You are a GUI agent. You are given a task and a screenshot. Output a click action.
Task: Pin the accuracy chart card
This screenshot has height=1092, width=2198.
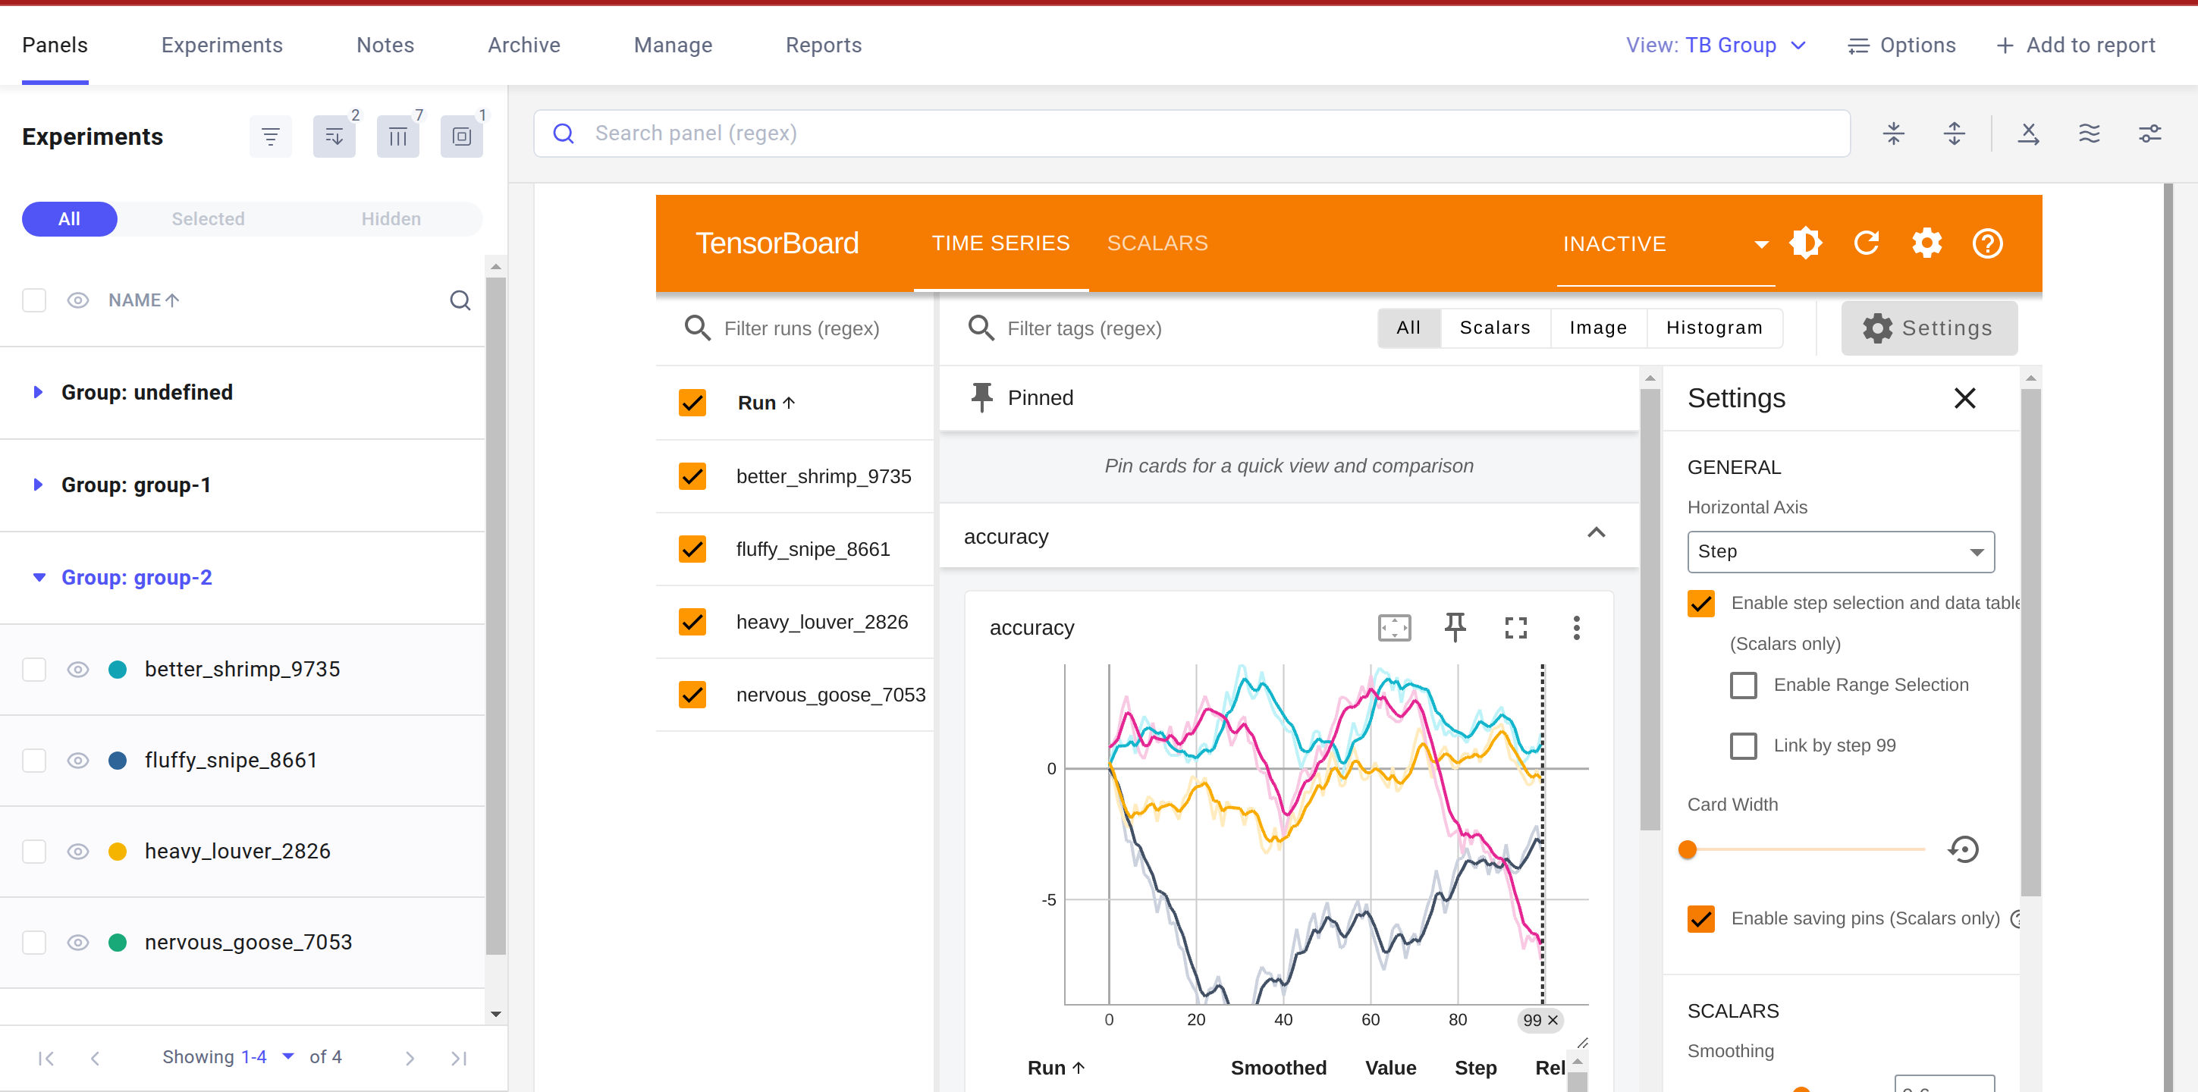[x=1455, y=627]
